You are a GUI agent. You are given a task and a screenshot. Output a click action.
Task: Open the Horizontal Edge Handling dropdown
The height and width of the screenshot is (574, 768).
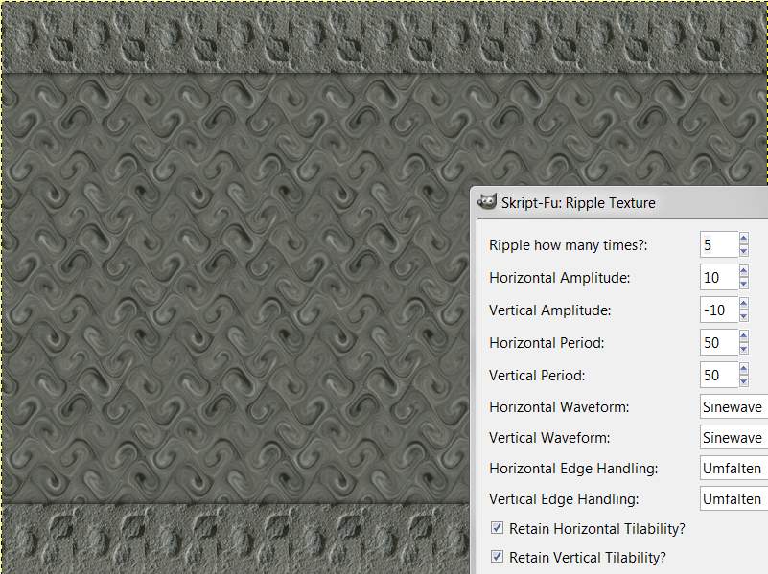[733, 468]
